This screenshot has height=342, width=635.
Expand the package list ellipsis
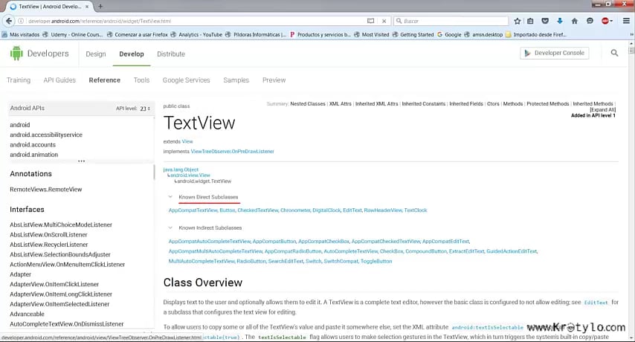[x=81, y=161]
